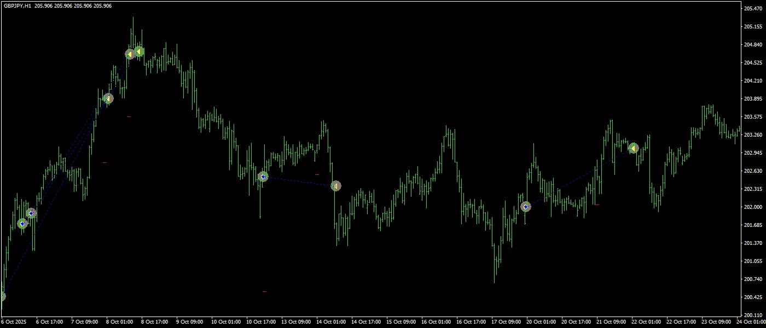The image size is (766, 328).
Task: Click the second buy-entry marker at 6 Oct 17:00
Action: pos(32,213)
